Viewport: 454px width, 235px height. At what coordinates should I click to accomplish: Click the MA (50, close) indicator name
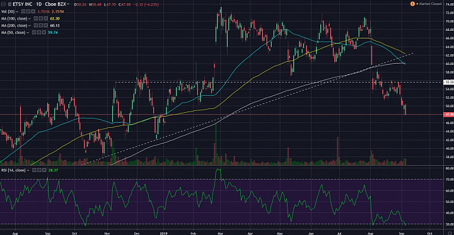[13, 32]
